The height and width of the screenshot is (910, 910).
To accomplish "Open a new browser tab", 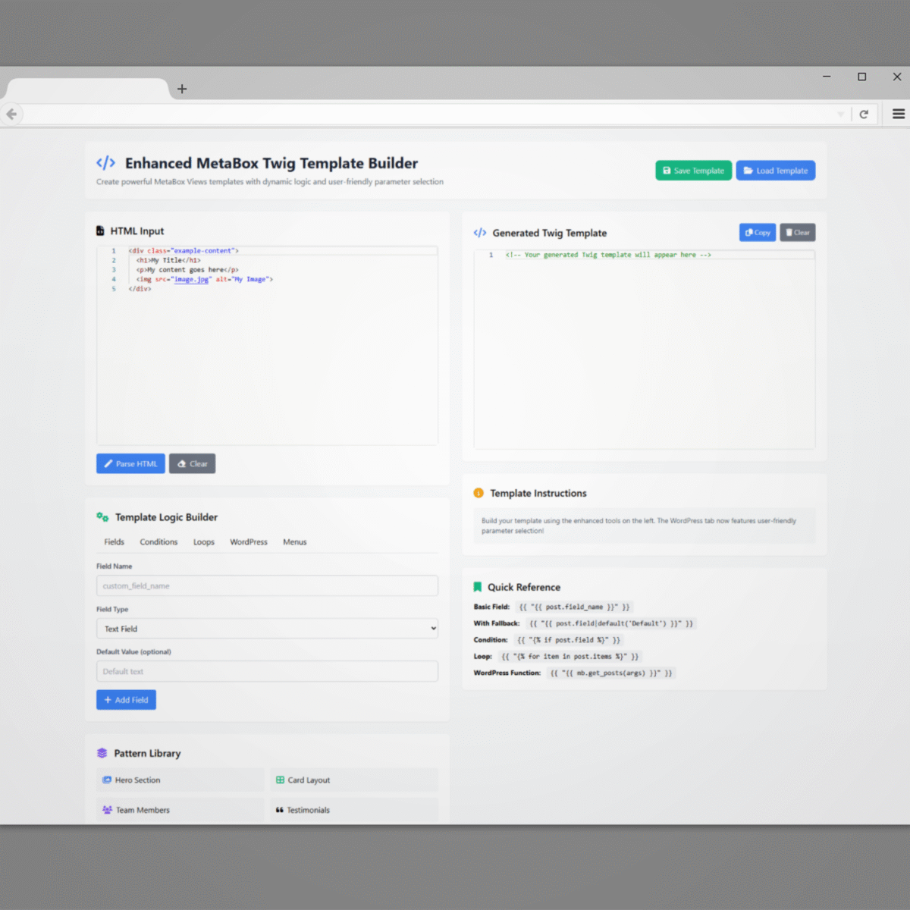I will click(182, 89).
